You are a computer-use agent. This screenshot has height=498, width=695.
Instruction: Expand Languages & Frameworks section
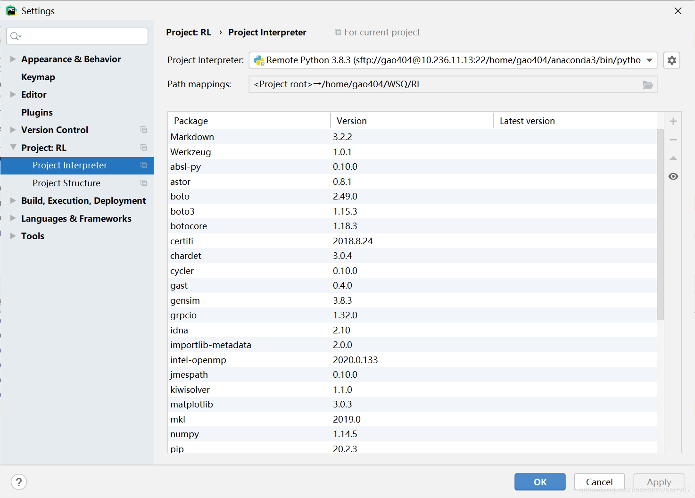point(13,218)
